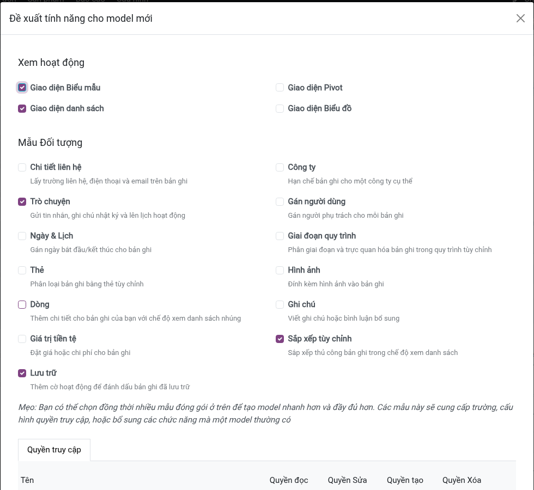The image size is (534, 490).
Task: Uncheck the Giao diện danh sách checkbox
Action: [22, 108]
